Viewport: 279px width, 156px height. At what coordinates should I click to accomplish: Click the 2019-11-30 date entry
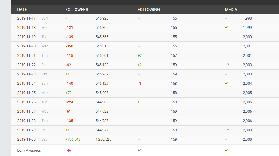click(x=26, y=139)
